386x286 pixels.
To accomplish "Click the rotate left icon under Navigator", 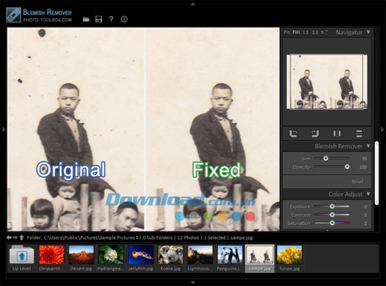I will (293, 134).
